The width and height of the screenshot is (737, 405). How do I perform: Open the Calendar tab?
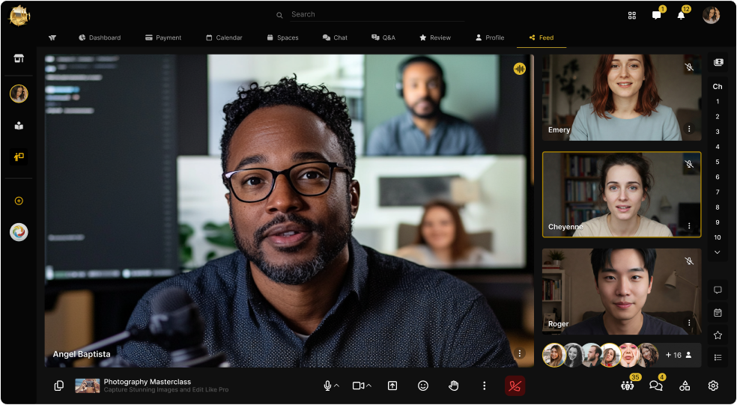pos(224,37)
